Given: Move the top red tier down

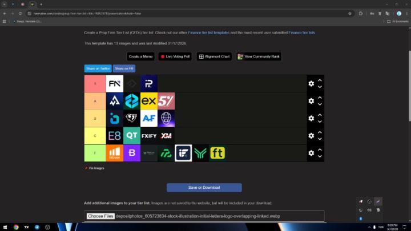Looking at the screenshot, I should 320,87.
